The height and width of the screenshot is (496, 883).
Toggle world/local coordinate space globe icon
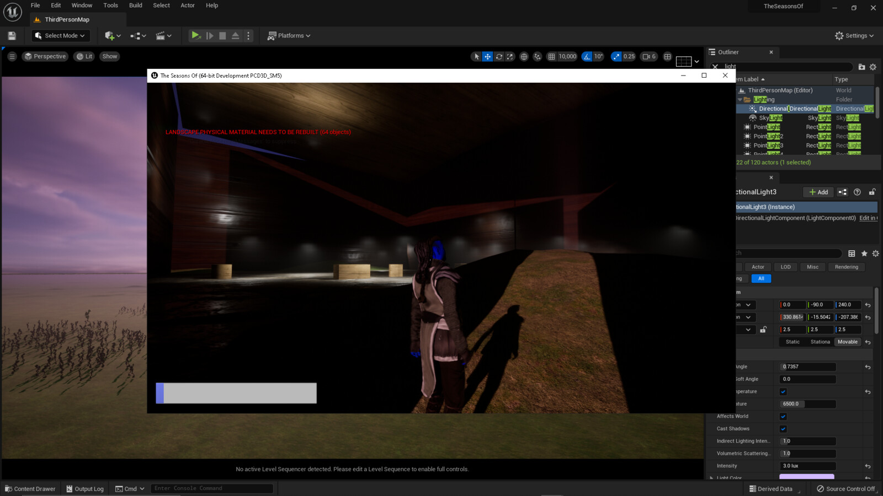[524, 56]
